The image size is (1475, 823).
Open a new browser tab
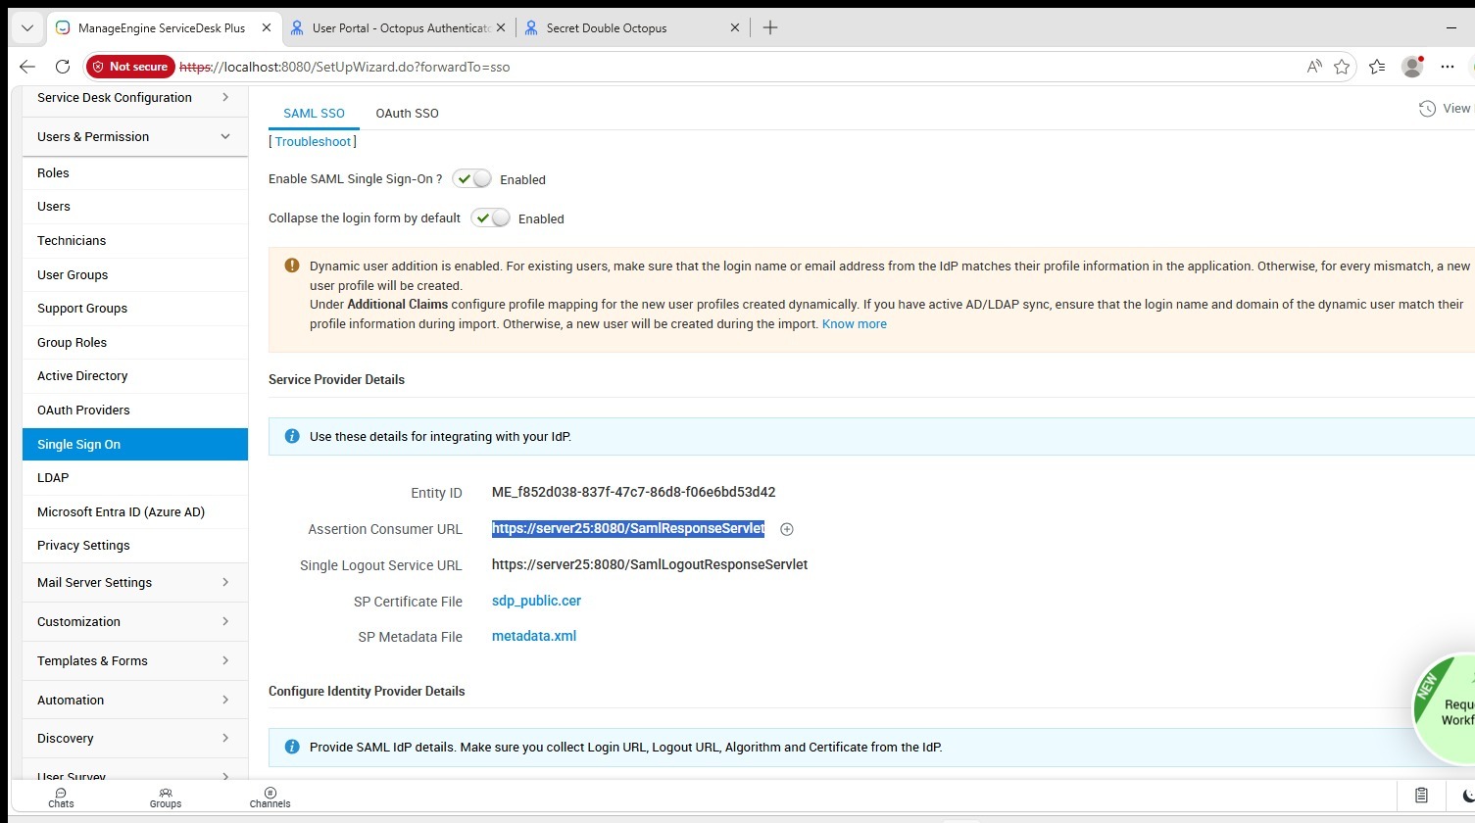770,27
